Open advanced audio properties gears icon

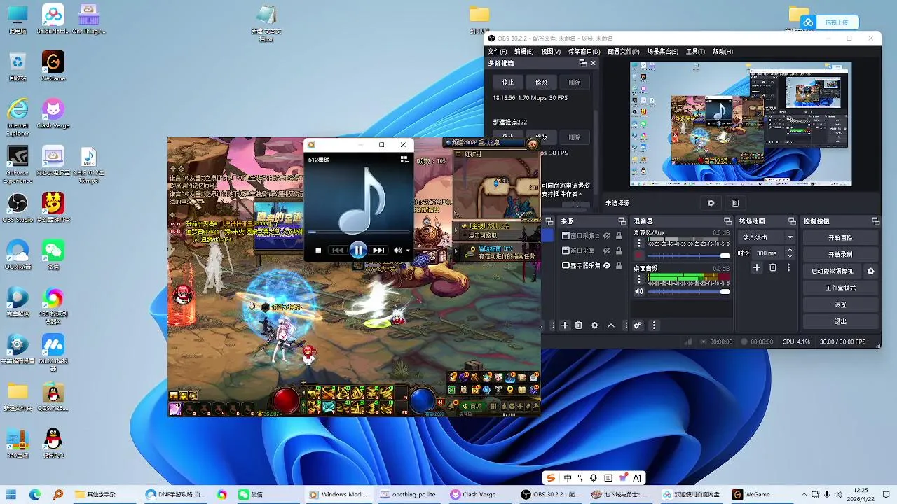pos(638,325)
